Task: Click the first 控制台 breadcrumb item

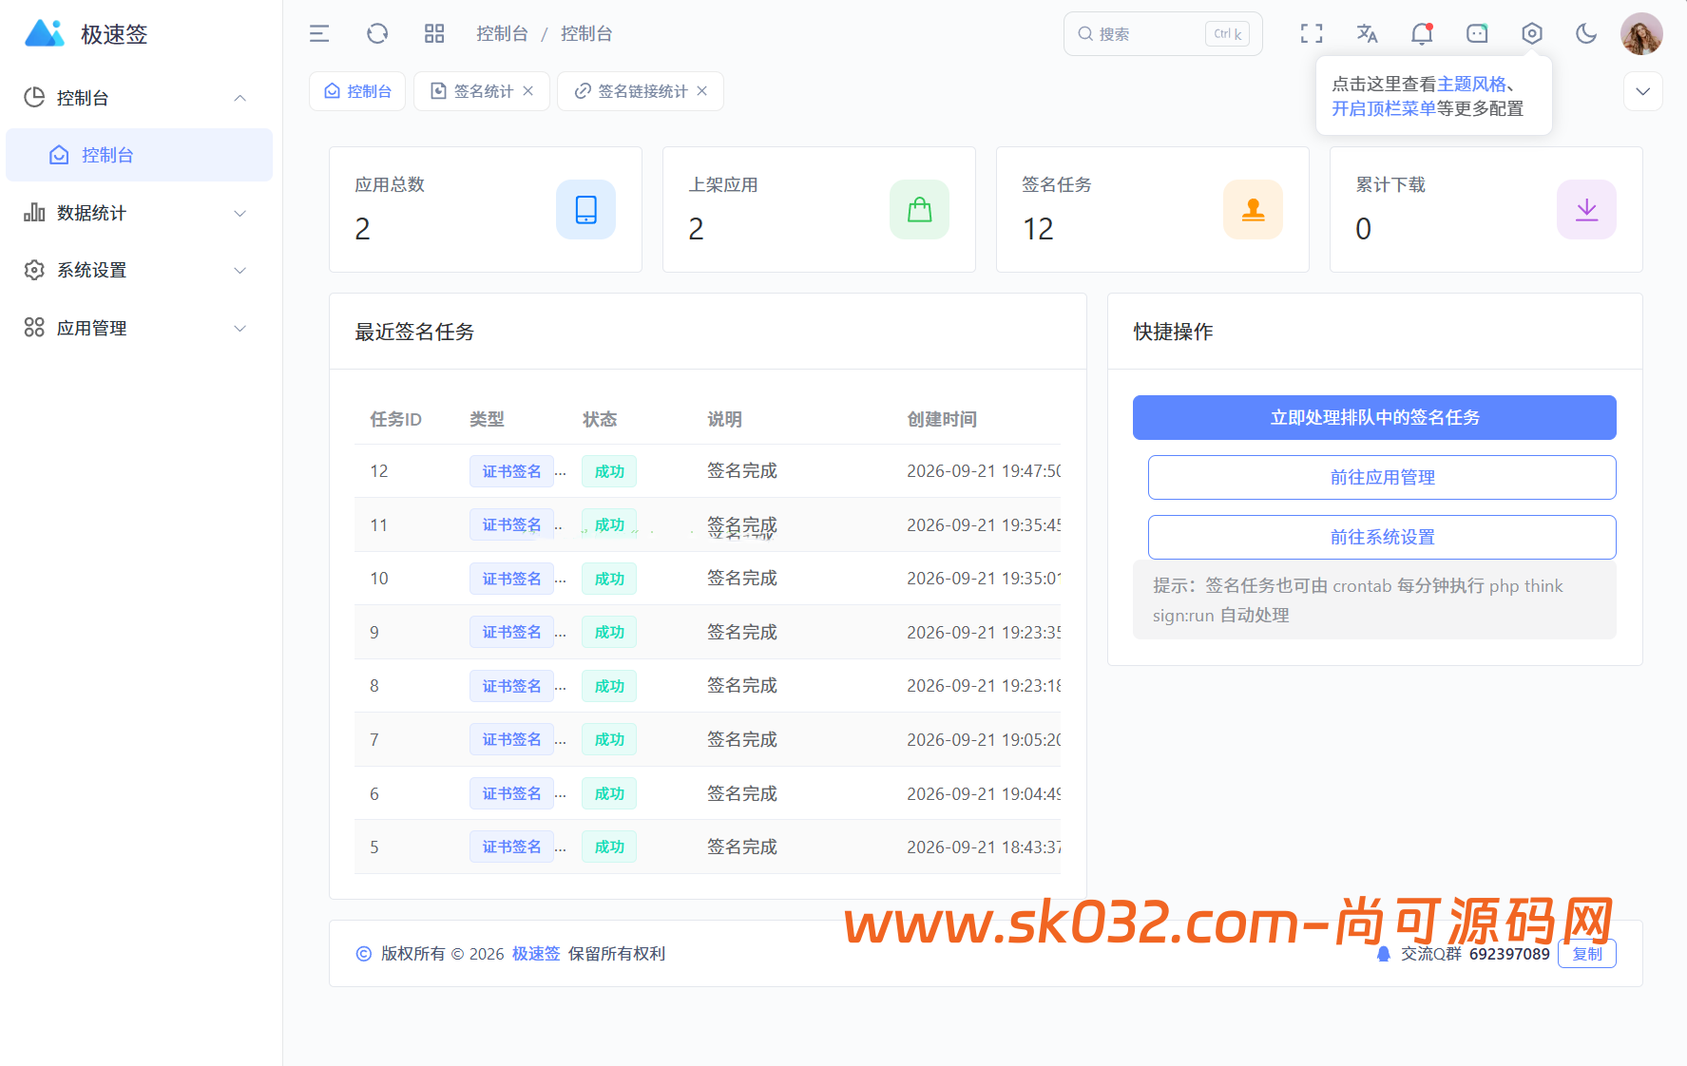Action: (502, 34)
